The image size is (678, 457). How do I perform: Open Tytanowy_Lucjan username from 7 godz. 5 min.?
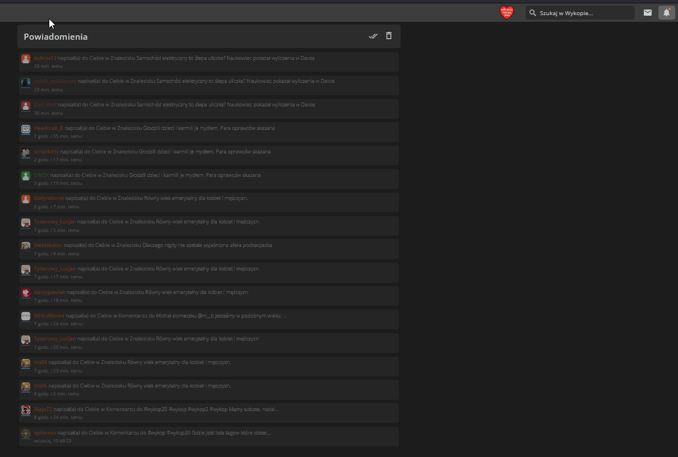[55, 222]
